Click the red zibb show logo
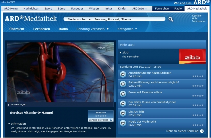211x138 pixels. [192, 56]
